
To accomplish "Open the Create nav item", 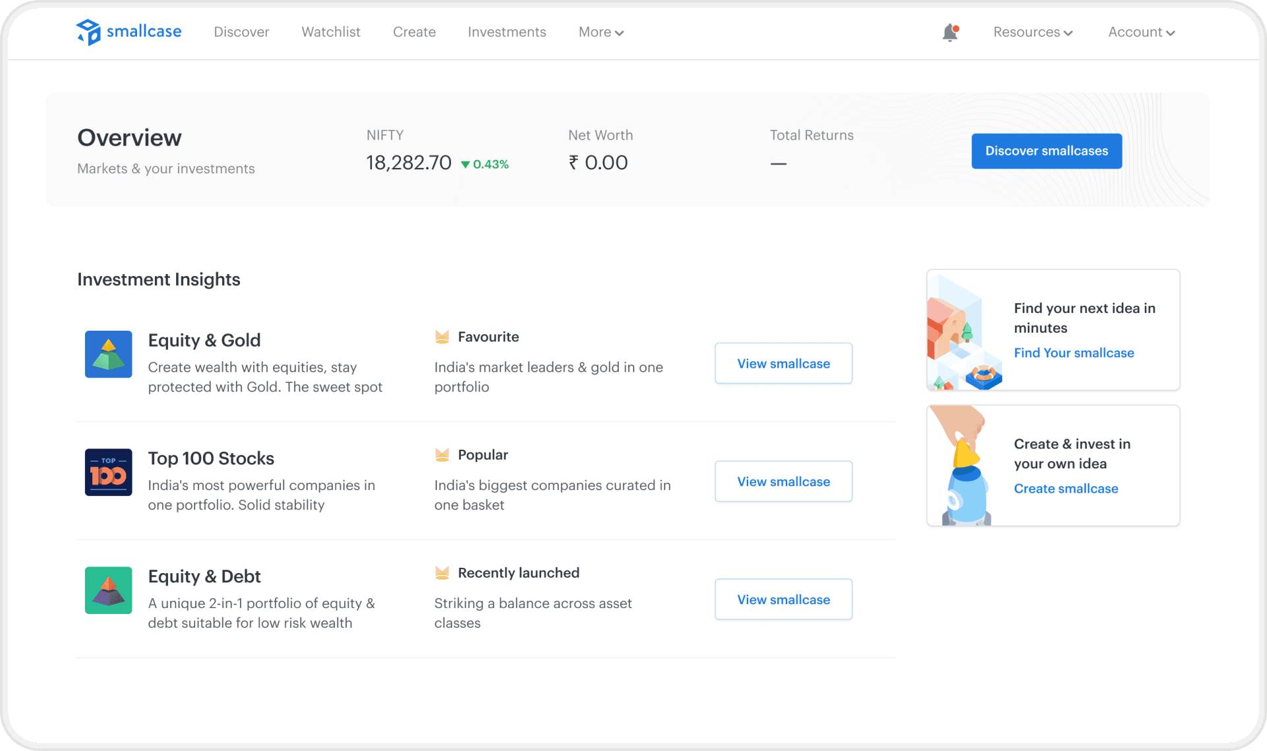I will click(x=414, y=32).
